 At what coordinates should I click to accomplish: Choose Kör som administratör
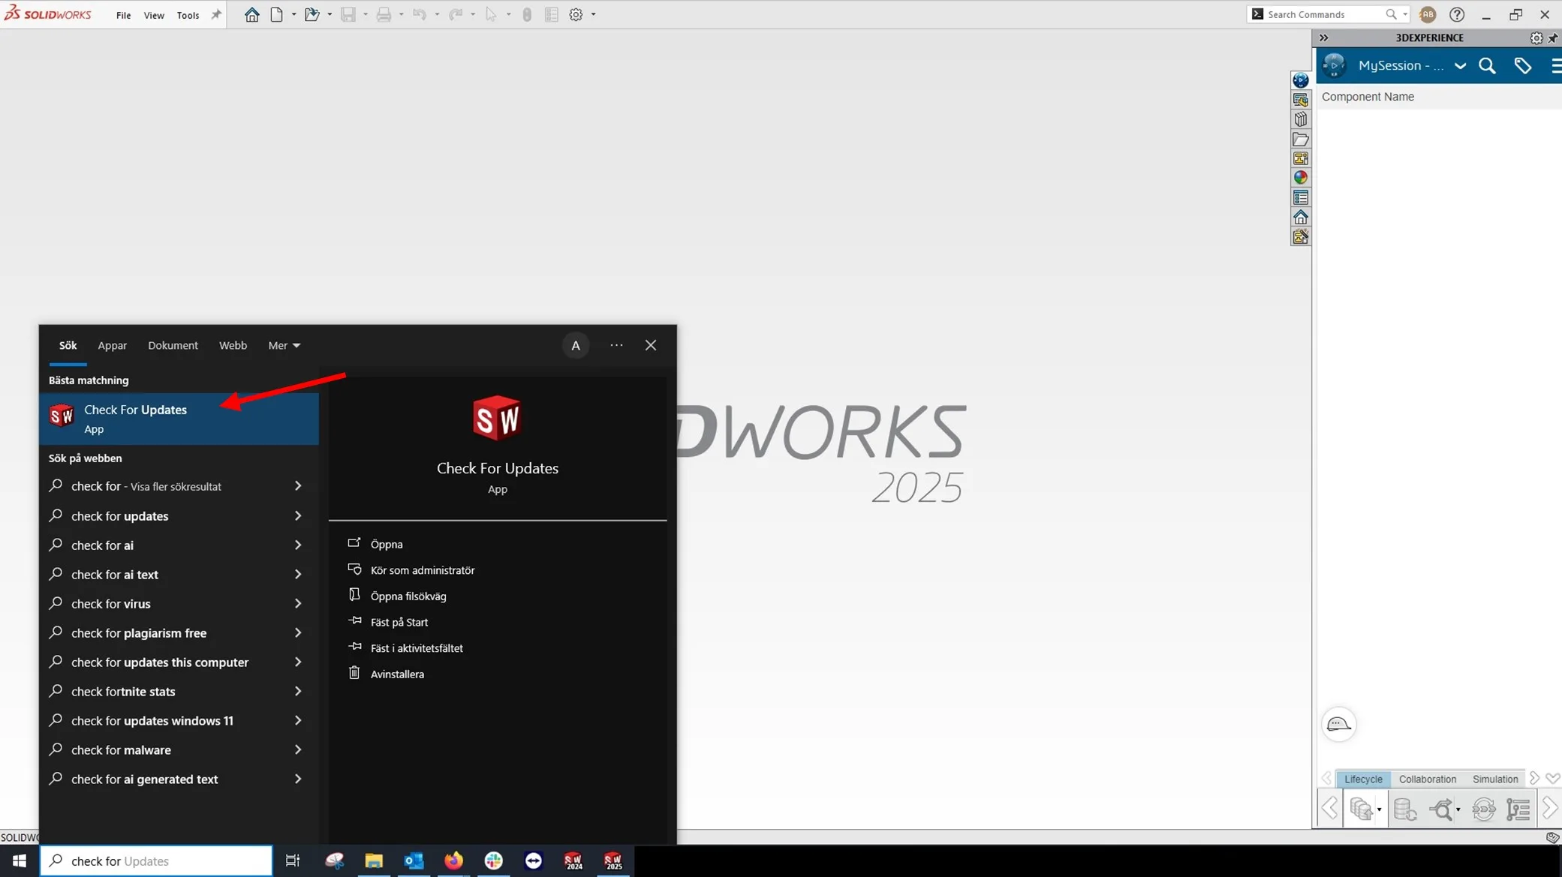(x=422, y=570)
